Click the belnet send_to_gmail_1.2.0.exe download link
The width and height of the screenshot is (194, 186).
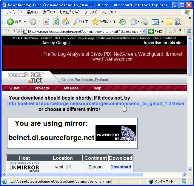coord(96,103)
